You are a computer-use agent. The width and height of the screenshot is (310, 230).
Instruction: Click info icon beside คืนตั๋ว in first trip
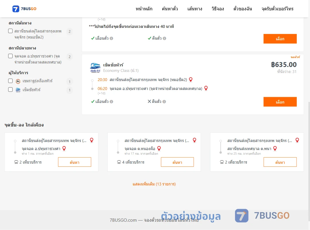(x=164, y=39)
